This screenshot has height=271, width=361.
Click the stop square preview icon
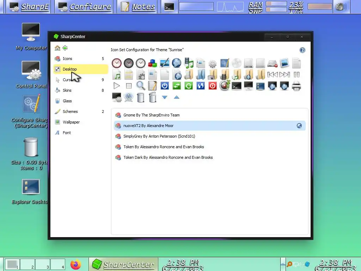click(129, 86)
